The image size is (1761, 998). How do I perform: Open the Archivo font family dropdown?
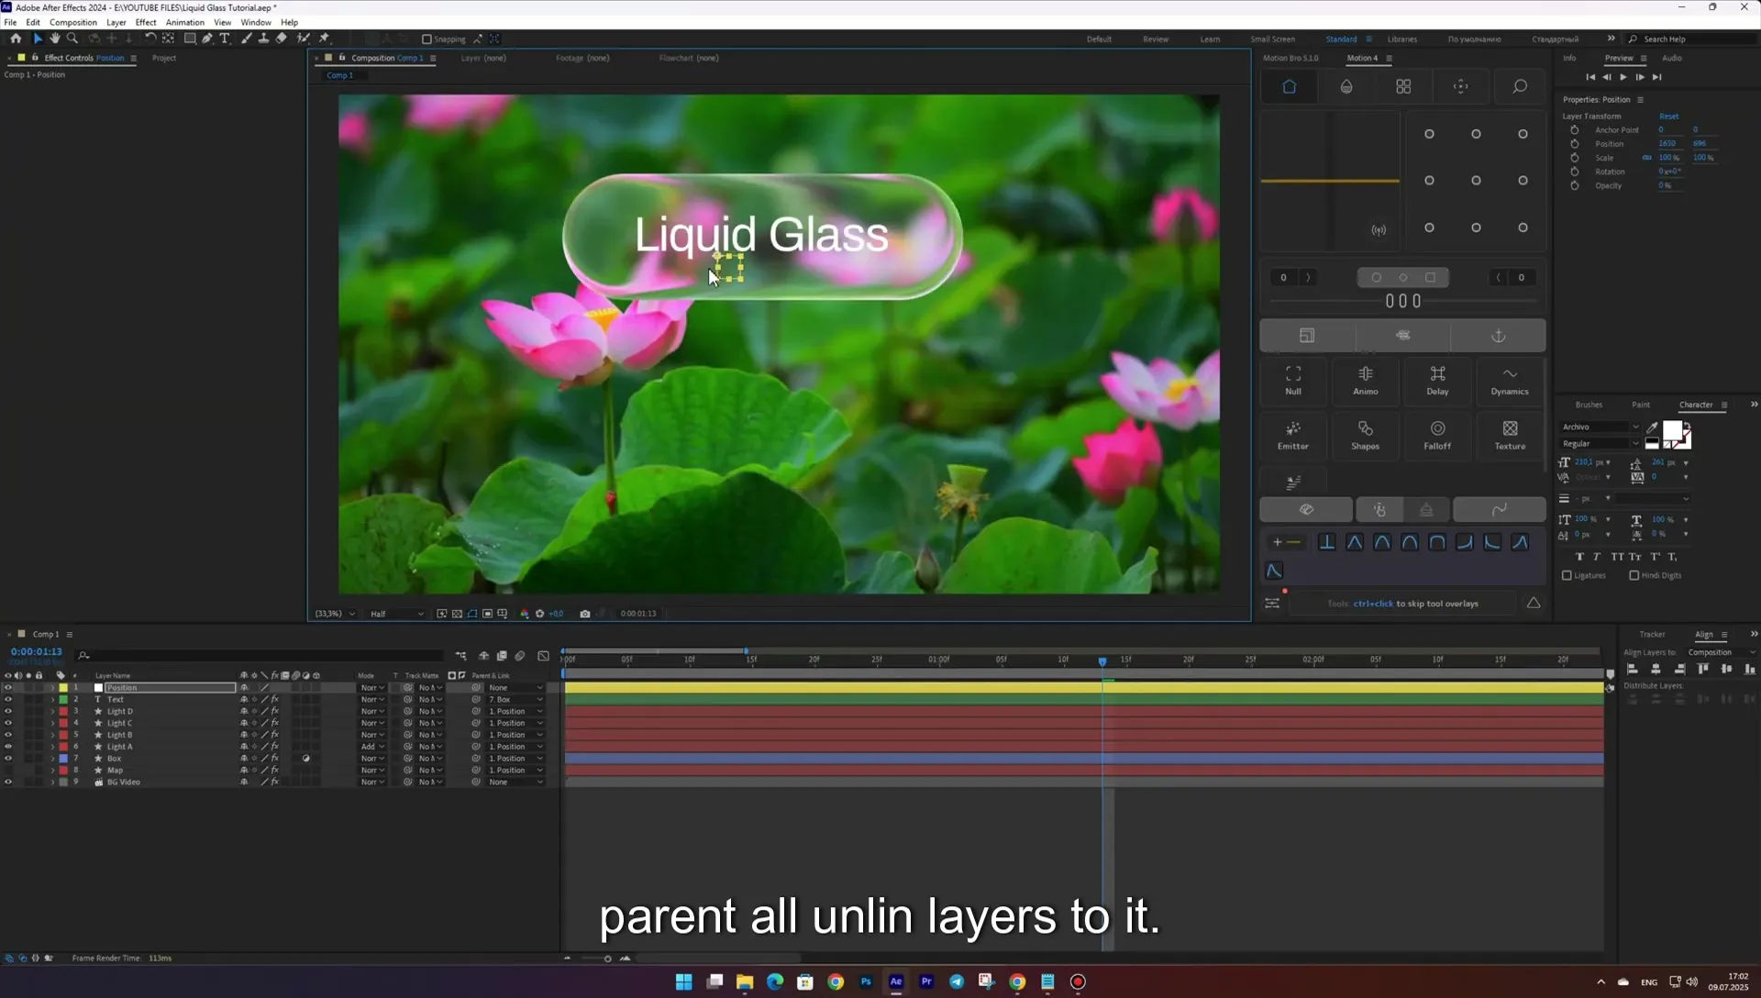(x=1600, y=427)
